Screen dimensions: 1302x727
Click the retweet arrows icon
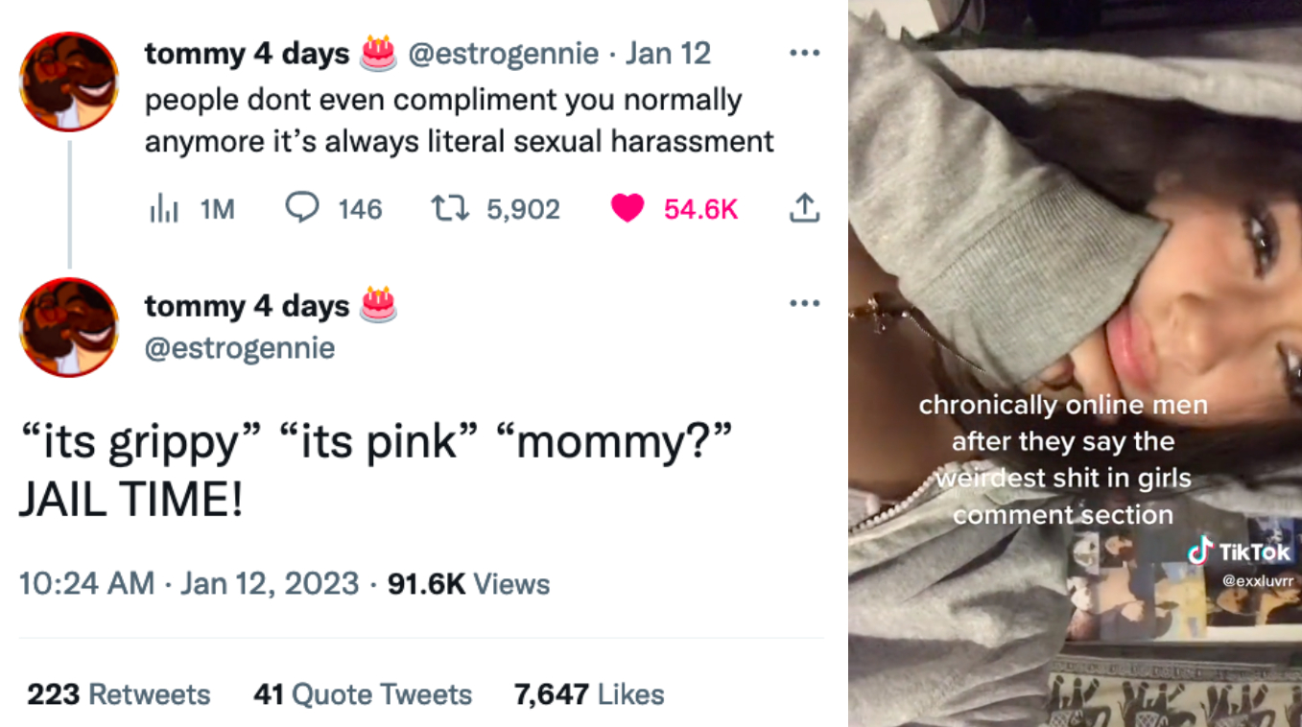[x=447, y=208]
